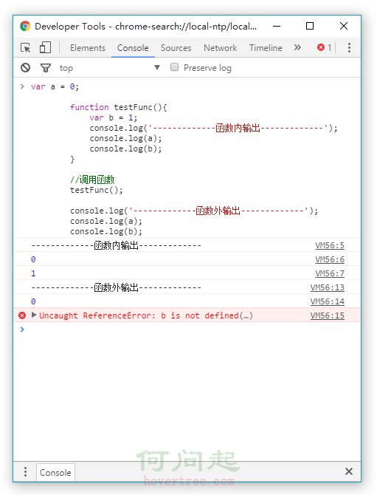Open the VM56:5 source link
Viewport: 377px width, 495px height.
point(330,245)
